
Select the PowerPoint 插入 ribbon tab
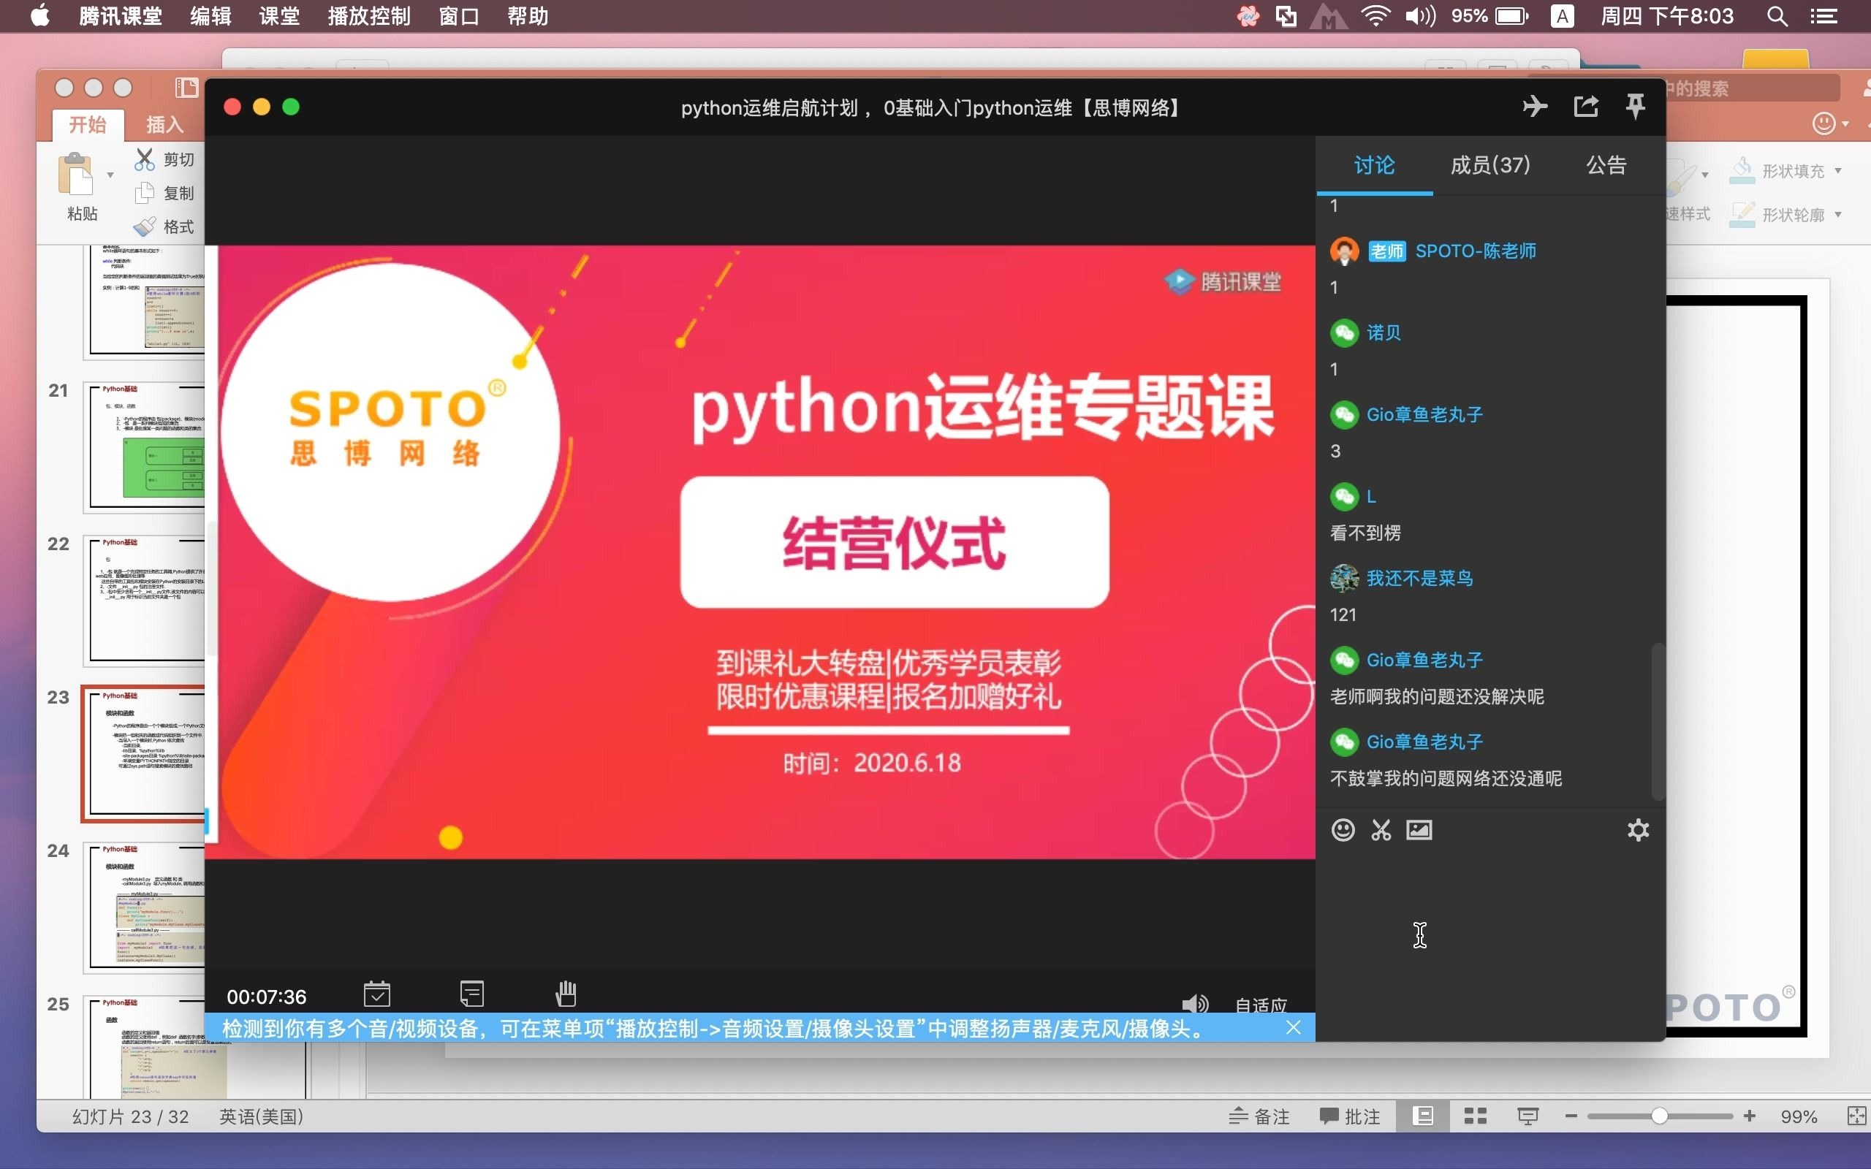[164, 123]
